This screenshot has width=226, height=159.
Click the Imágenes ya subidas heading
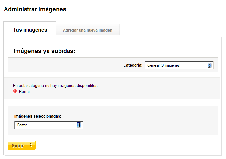[44, 51]
